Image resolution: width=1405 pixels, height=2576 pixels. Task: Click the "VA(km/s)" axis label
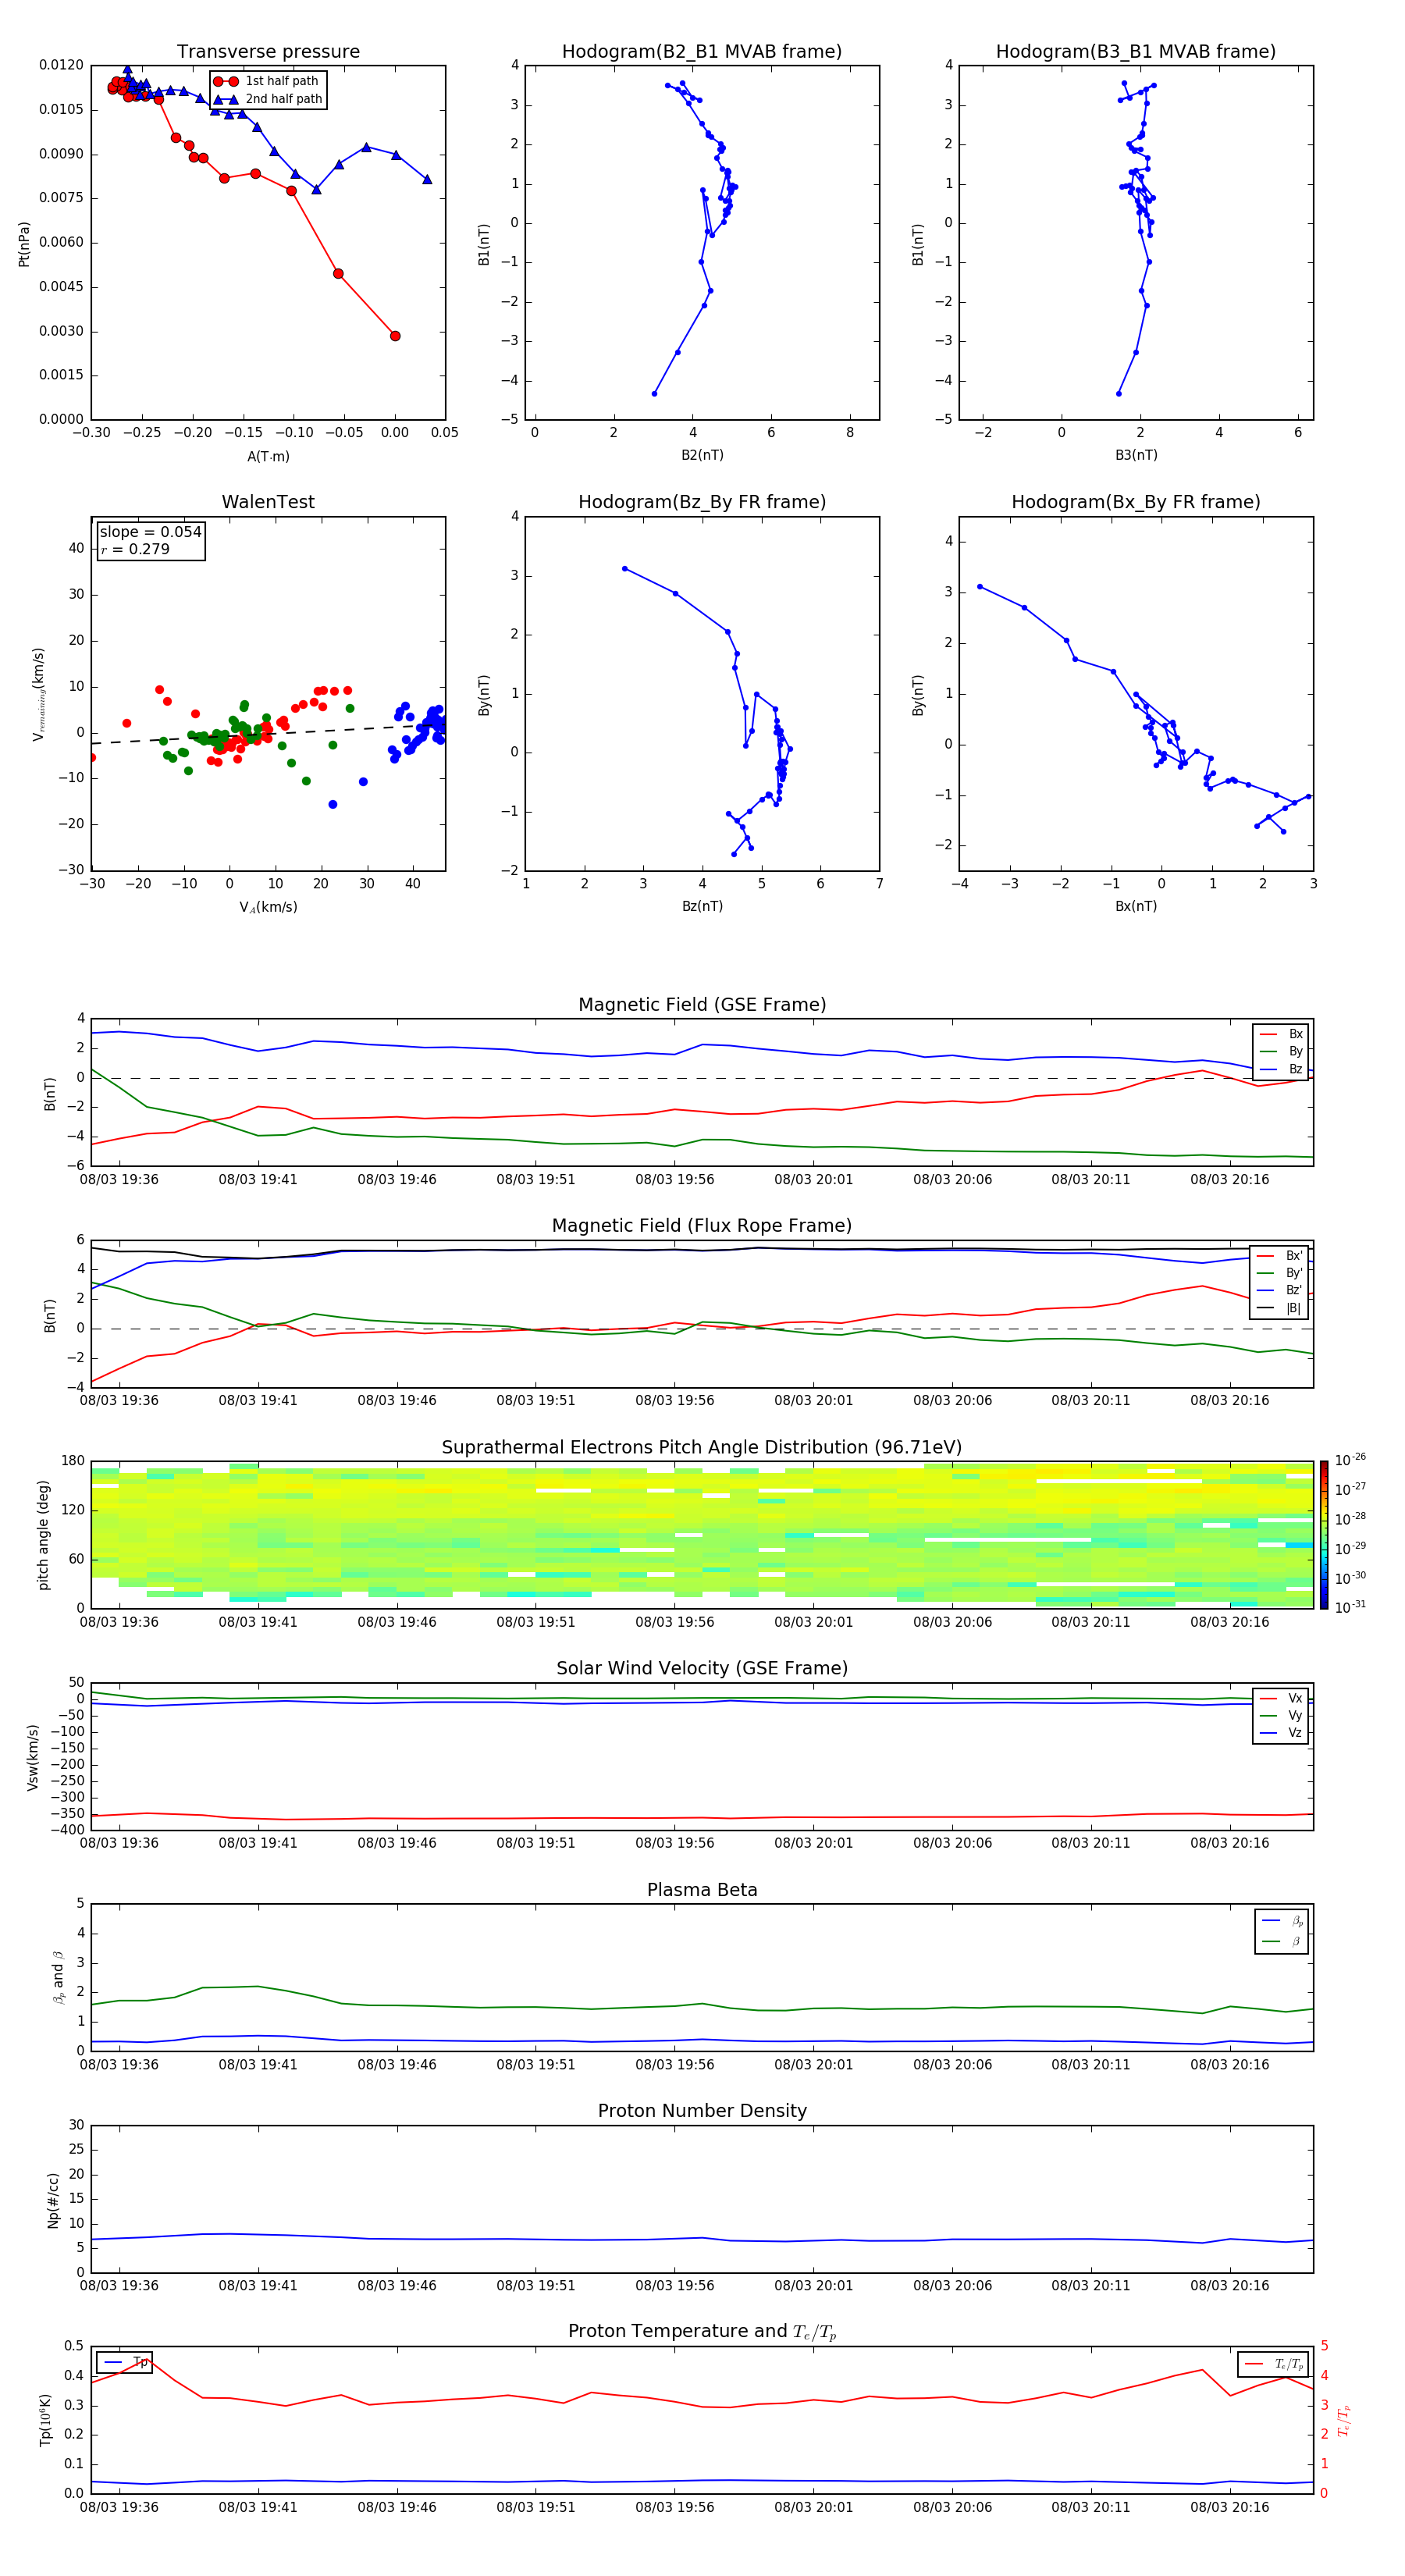(268, 908)
